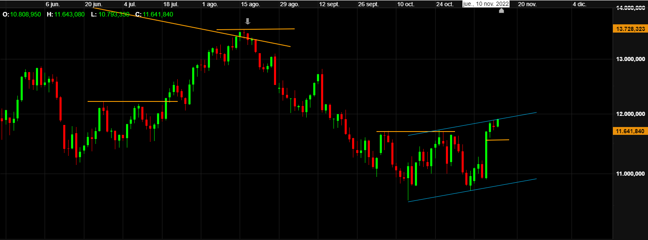
Task: Select the orange horizontal line above the August peak
Action: point(255,29)
